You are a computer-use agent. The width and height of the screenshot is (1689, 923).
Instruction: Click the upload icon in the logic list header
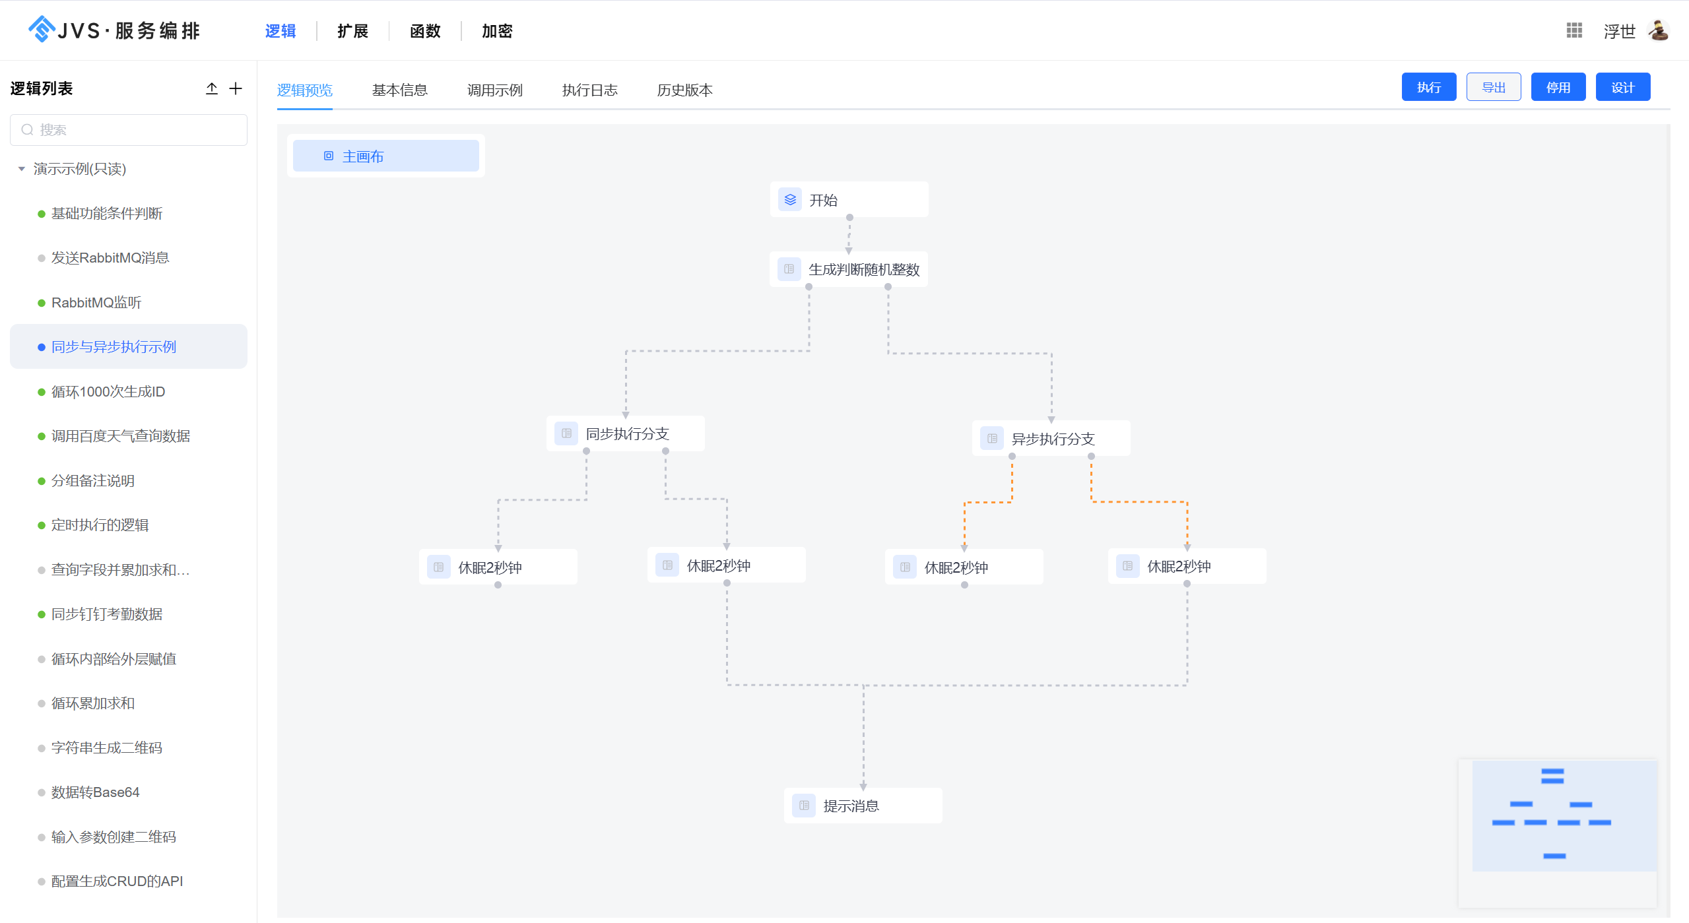[x=211, y=88]
